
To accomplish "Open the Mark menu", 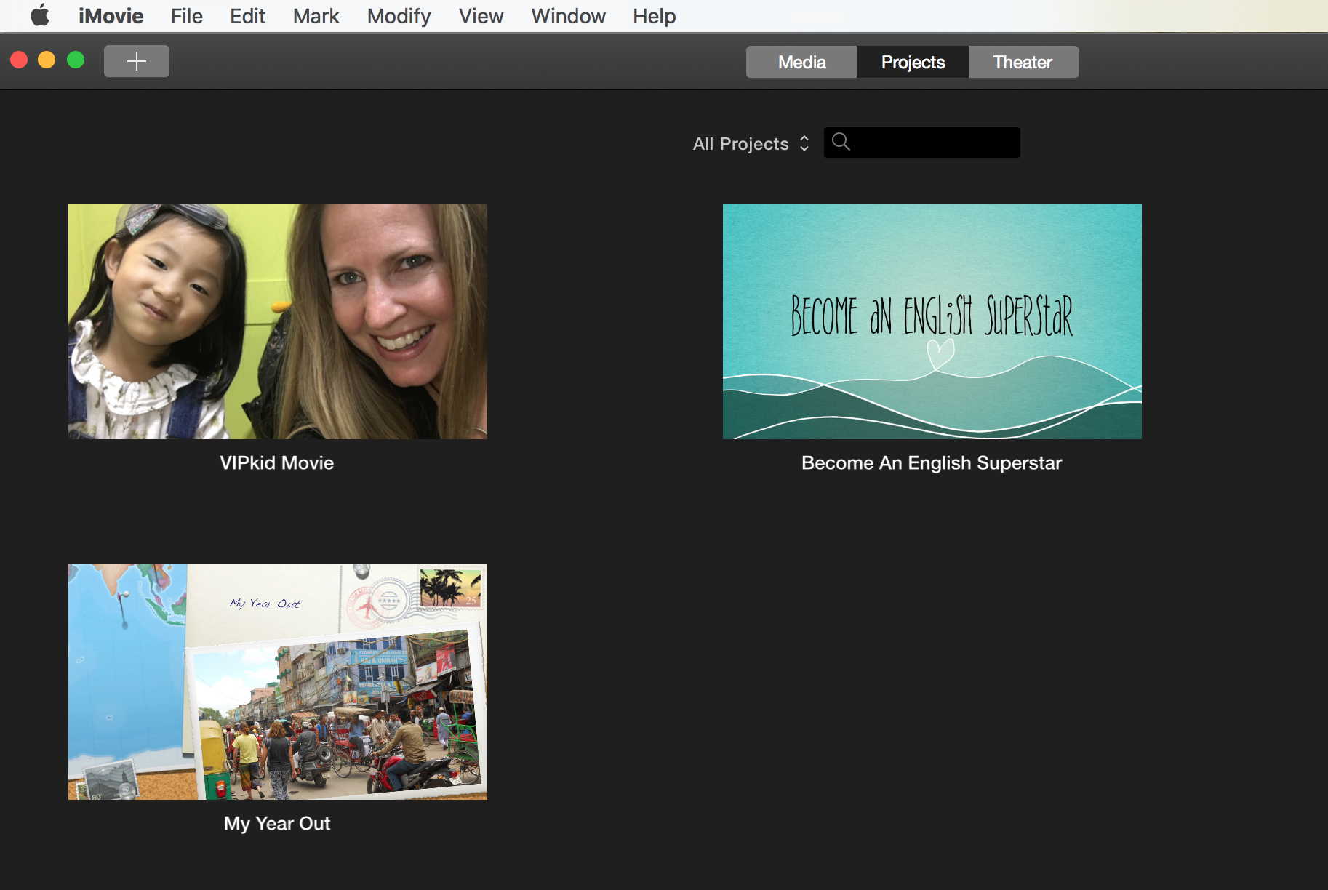I will coord(316,16).
